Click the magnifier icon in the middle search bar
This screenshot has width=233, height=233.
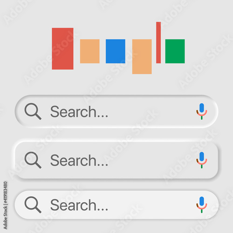tap(33, 160)
